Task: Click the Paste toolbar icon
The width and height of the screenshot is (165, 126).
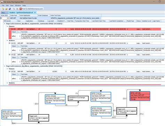Action: pyautogui.click(x=17, y=9)
